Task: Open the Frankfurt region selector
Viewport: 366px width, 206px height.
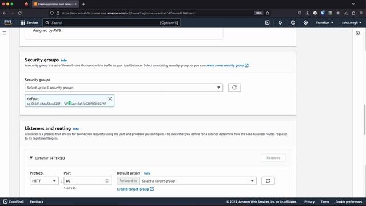Action: tap(324, 23)
